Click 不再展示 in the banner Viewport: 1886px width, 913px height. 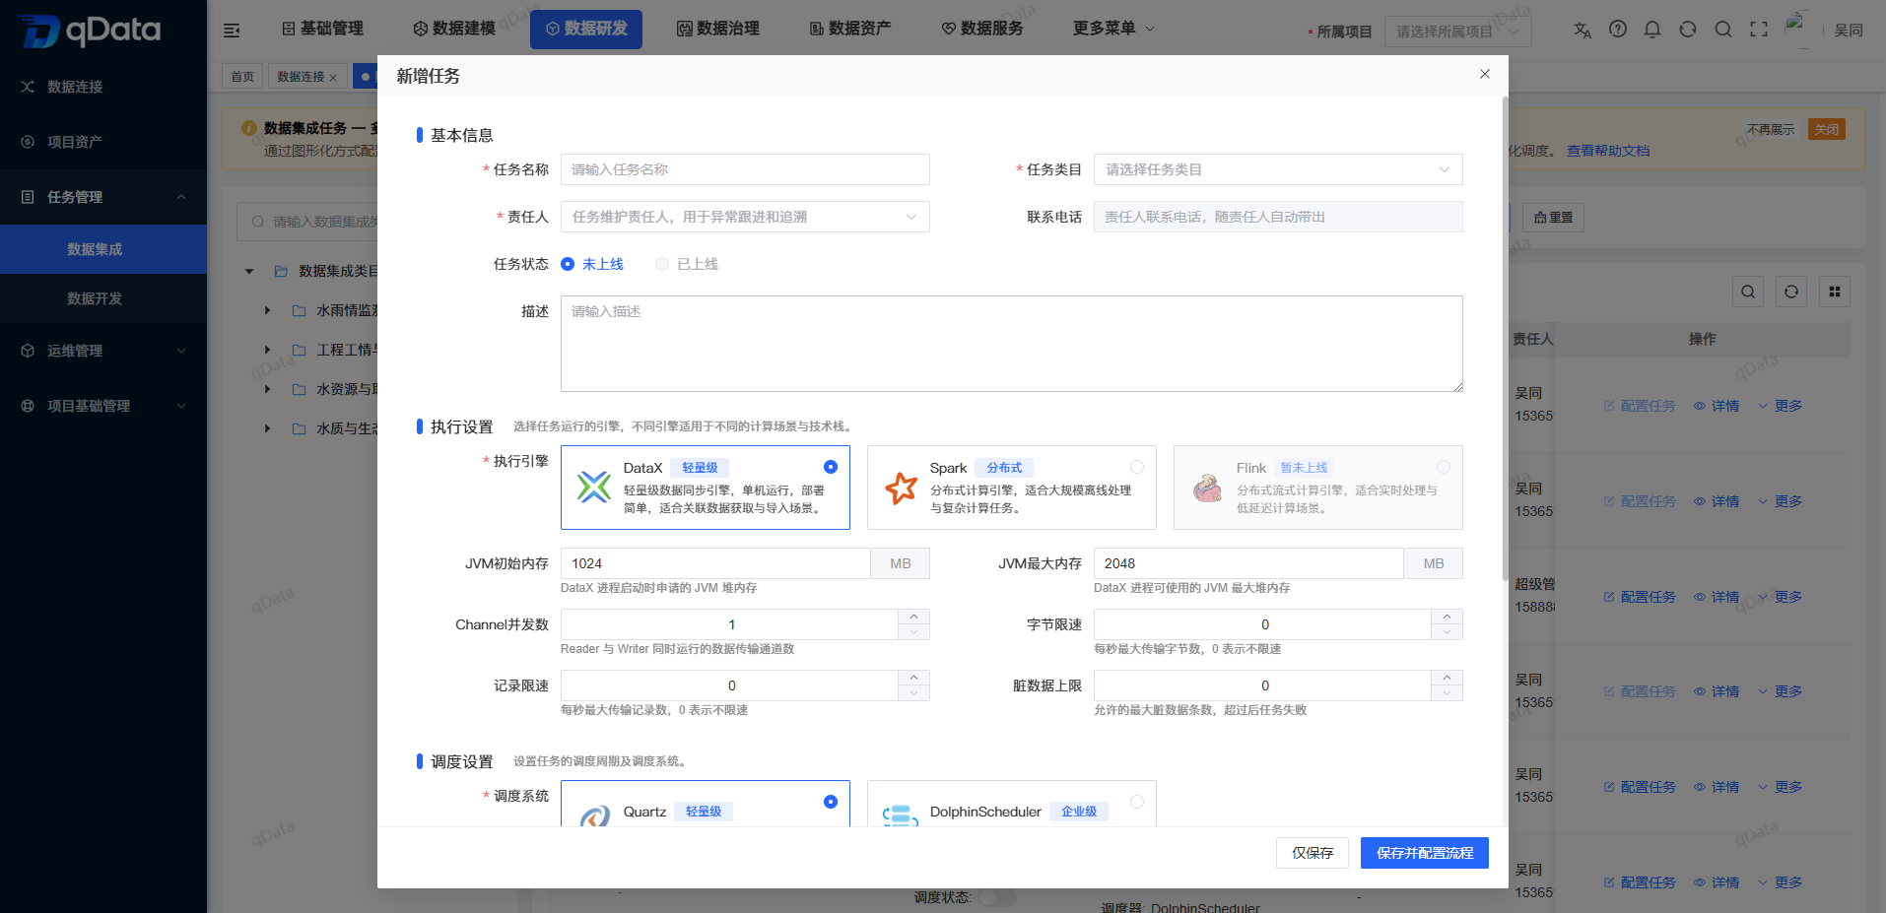(x=1771, y=129)
